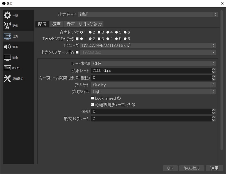Open the プリセット Quality dropdown
The image size is (226, 174).
tap(153, 85)
